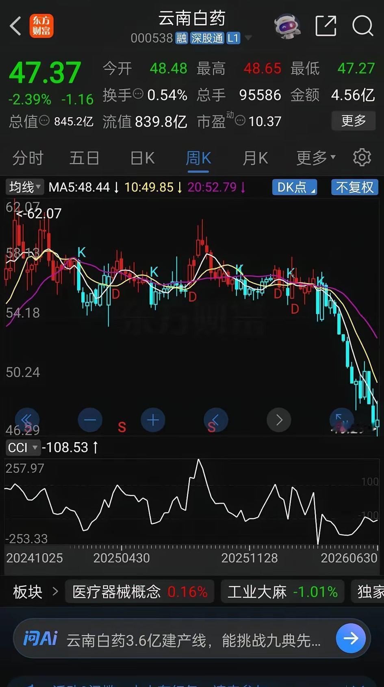Open DK点 dropdown
Viewport: 384px width, 687px height.
pyautogui.click(x=295, y=187)
